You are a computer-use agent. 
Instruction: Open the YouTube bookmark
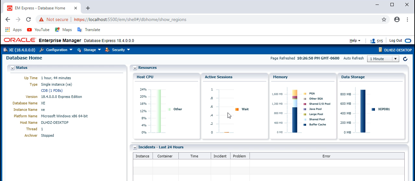point(38,30)
